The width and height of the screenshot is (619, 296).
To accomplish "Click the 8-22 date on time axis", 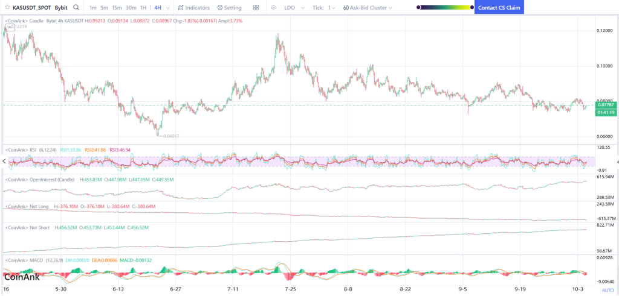I will (x=406, y=289).
